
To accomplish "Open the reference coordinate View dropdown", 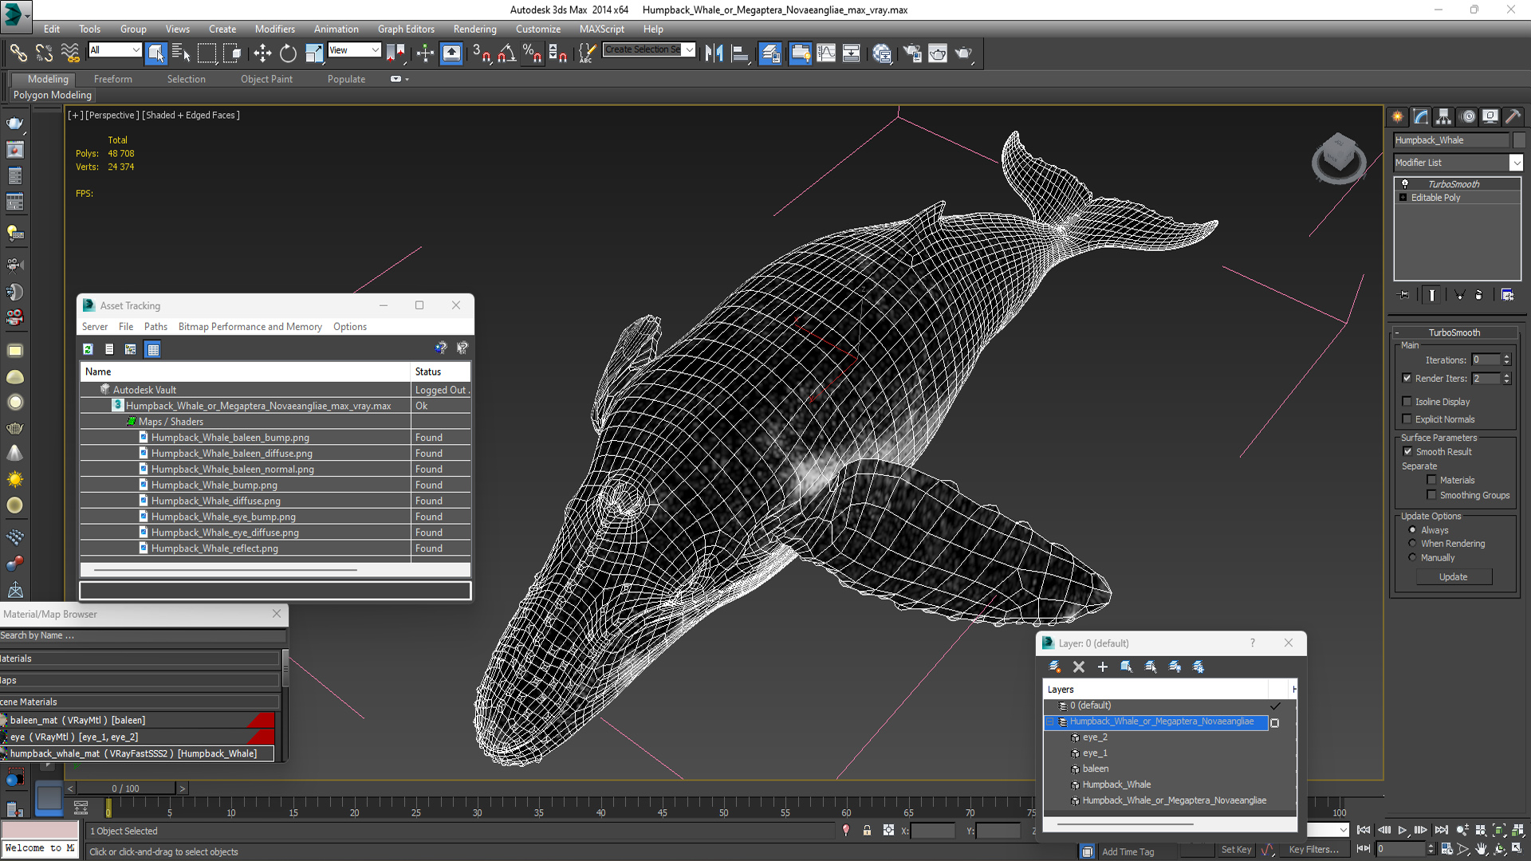I will point(375,50).
